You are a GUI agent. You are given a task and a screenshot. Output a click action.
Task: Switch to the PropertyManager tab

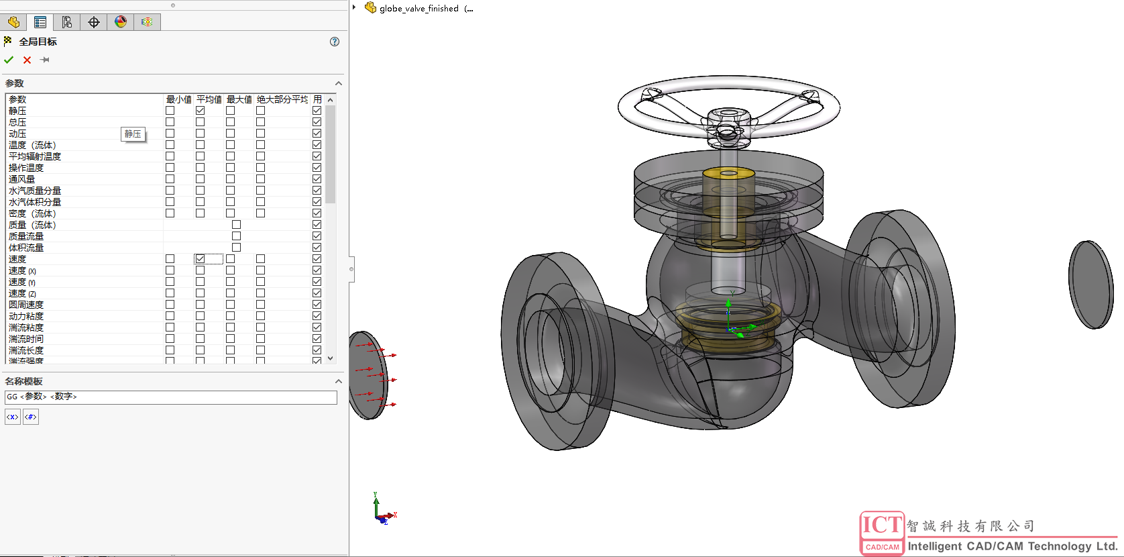point(40,22)
